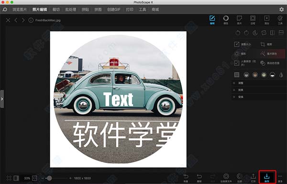Expand the 调整 (Adjustments) section

pyautogui.click(x=259, y=83)
